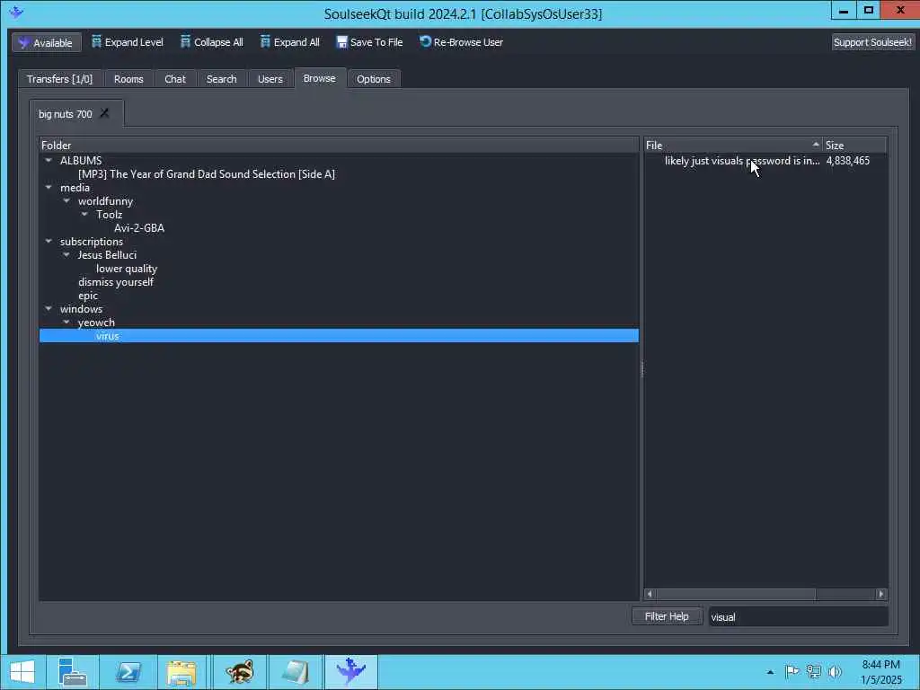
Task: Click the filter field containing 'visual'
Action: [x=798, y=616]
